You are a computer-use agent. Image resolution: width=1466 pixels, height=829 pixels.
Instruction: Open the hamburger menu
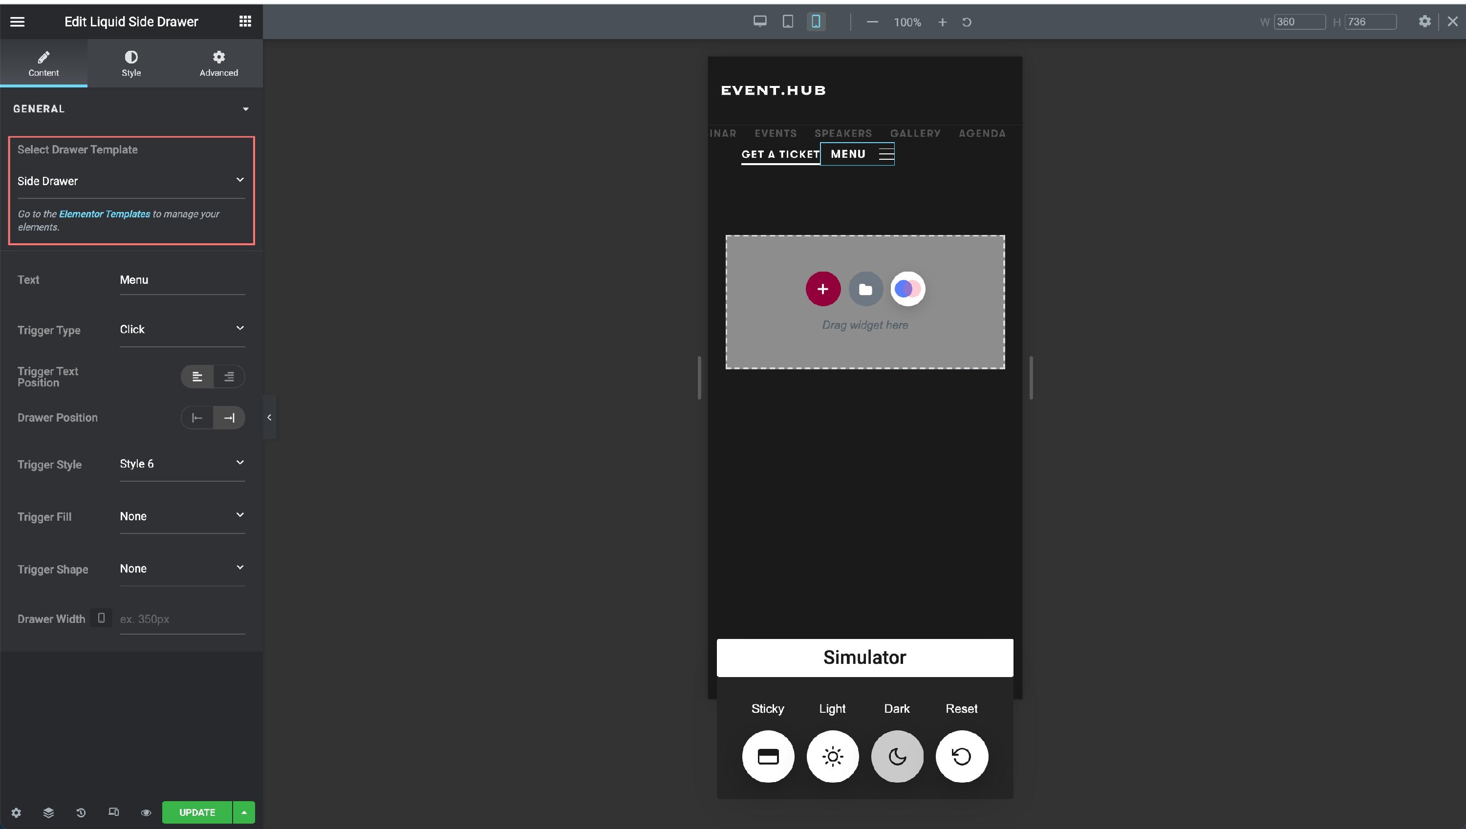[18, 21]
